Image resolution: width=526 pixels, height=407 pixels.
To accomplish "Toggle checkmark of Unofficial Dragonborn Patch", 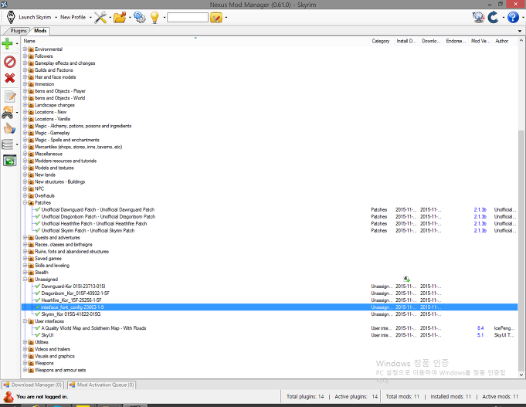I will [38, 216].
